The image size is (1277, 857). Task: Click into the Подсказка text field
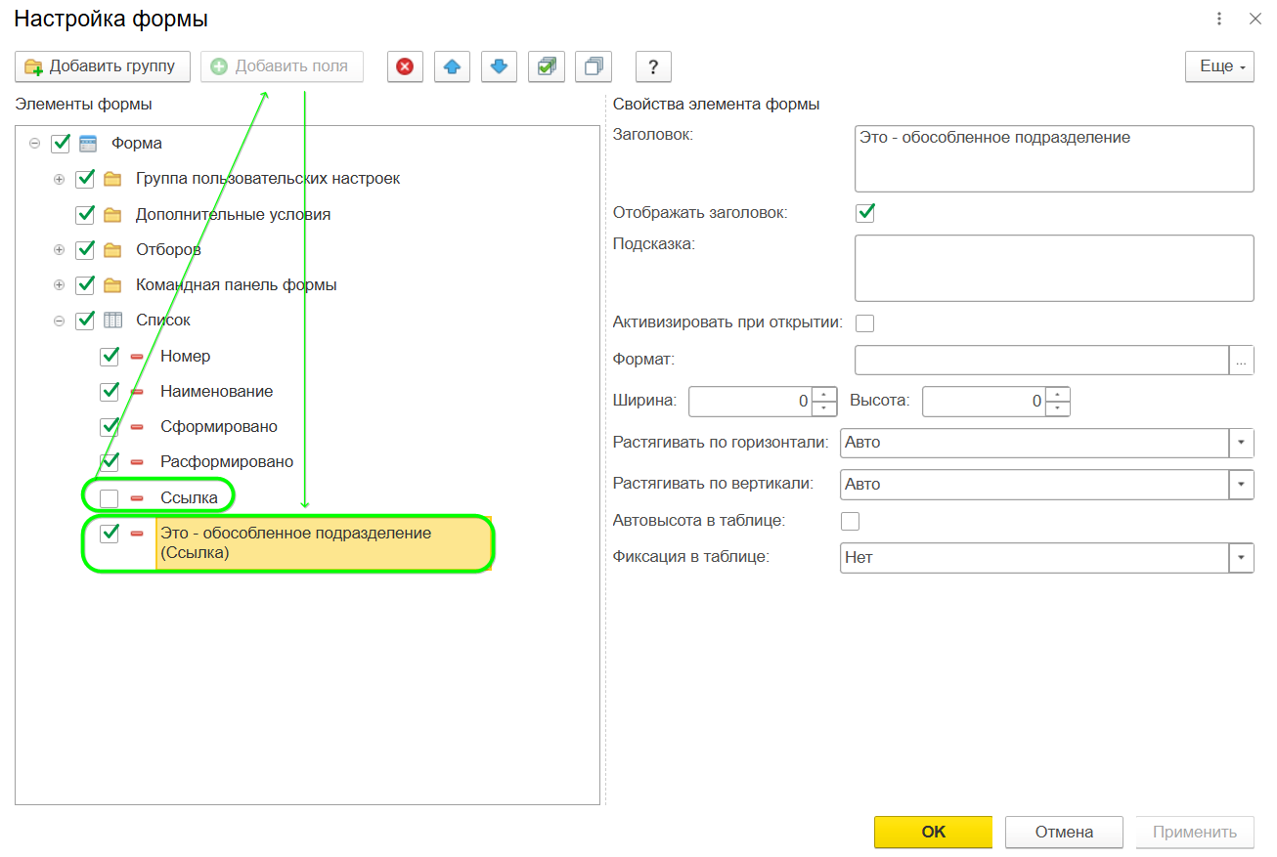(x=1053, y=268)
